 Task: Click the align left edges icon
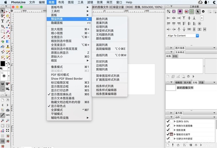[x=168, y=18]
